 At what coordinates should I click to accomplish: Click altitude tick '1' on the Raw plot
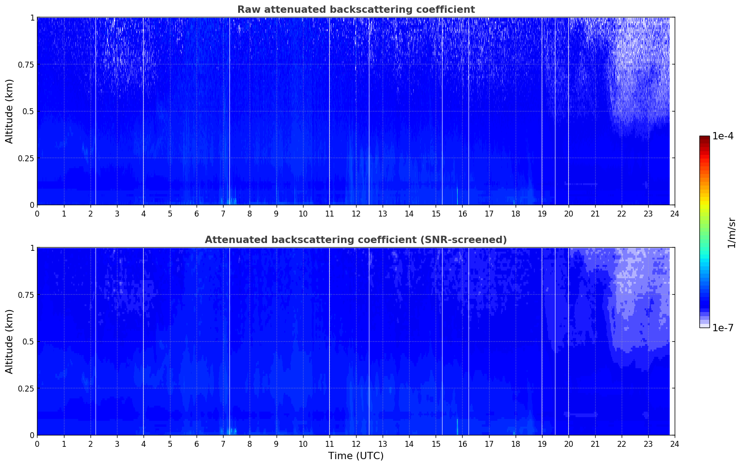pos(32,18)
